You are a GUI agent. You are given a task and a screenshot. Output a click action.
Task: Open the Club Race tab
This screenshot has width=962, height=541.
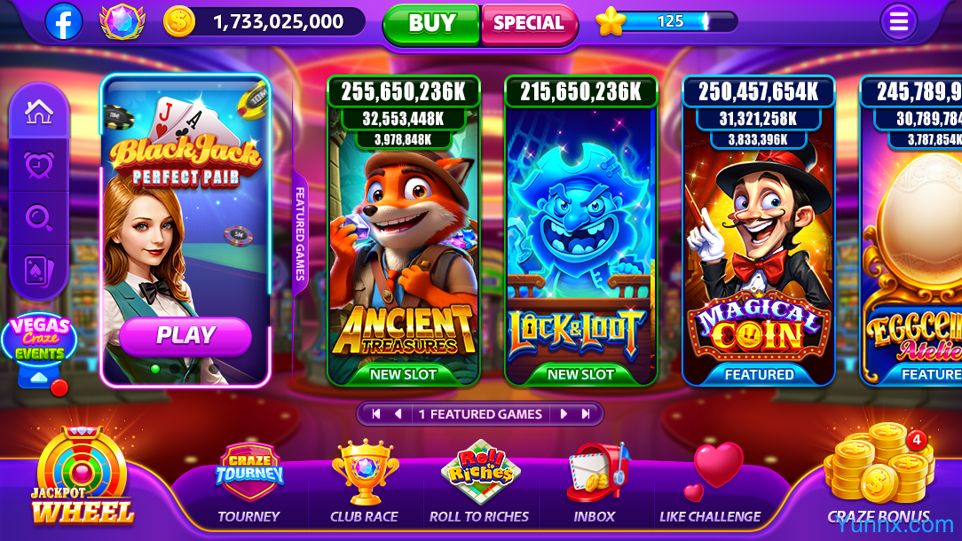click(365, 482)
